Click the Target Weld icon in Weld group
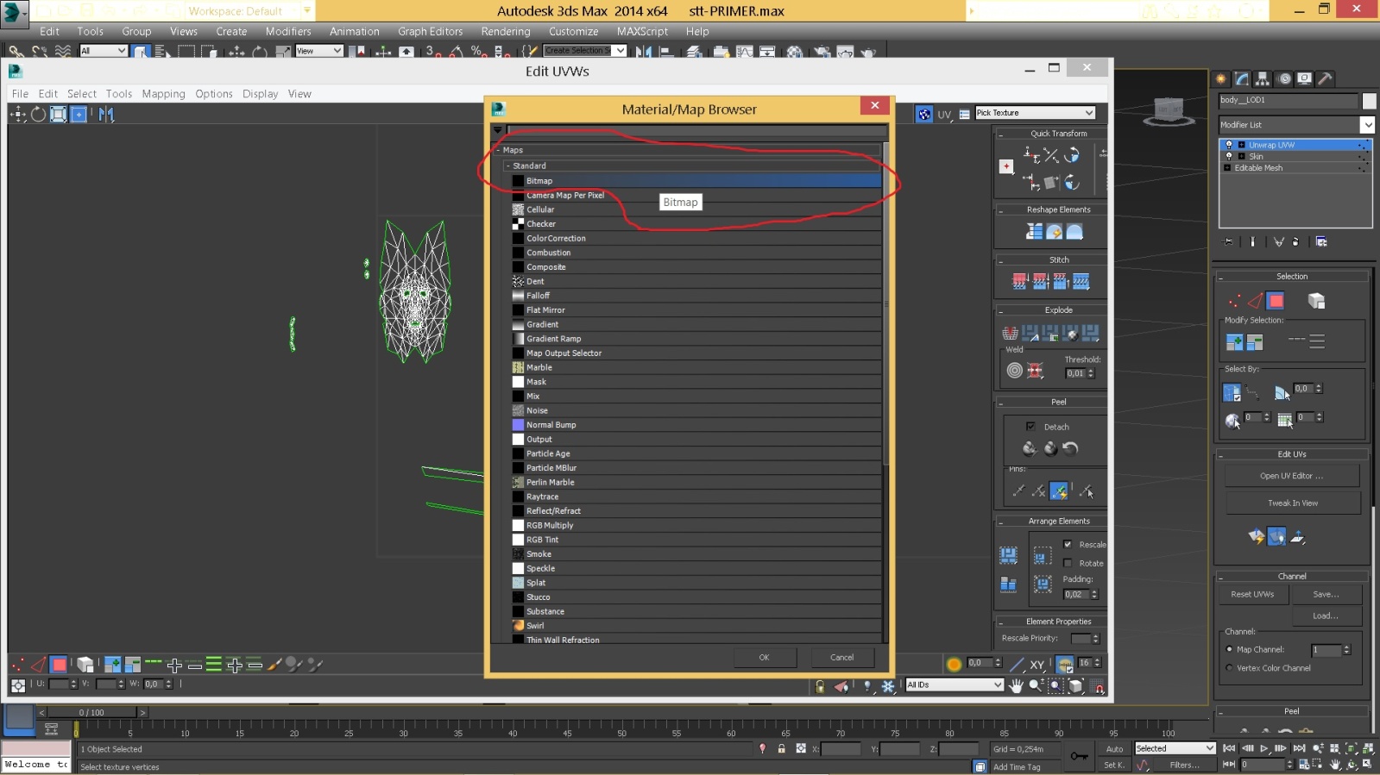Screen dimensions: 1380x775 [1015, 371]
